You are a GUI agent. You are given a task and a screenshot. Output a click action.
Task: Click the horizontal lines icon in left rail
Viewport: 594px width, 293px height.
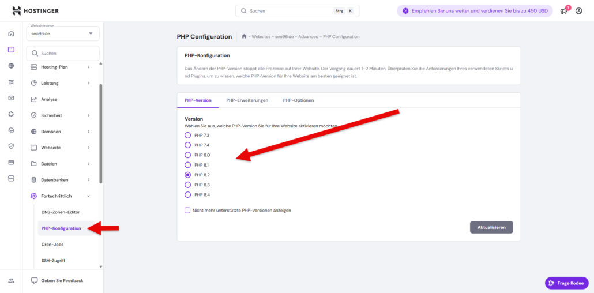click(x=11, y=81)
